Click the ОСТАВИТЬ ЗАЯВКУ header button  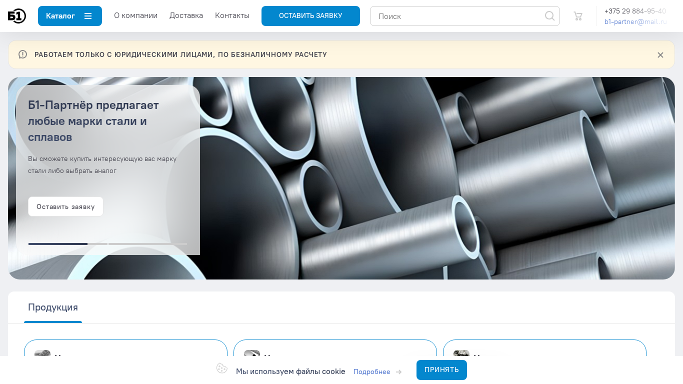310,16
